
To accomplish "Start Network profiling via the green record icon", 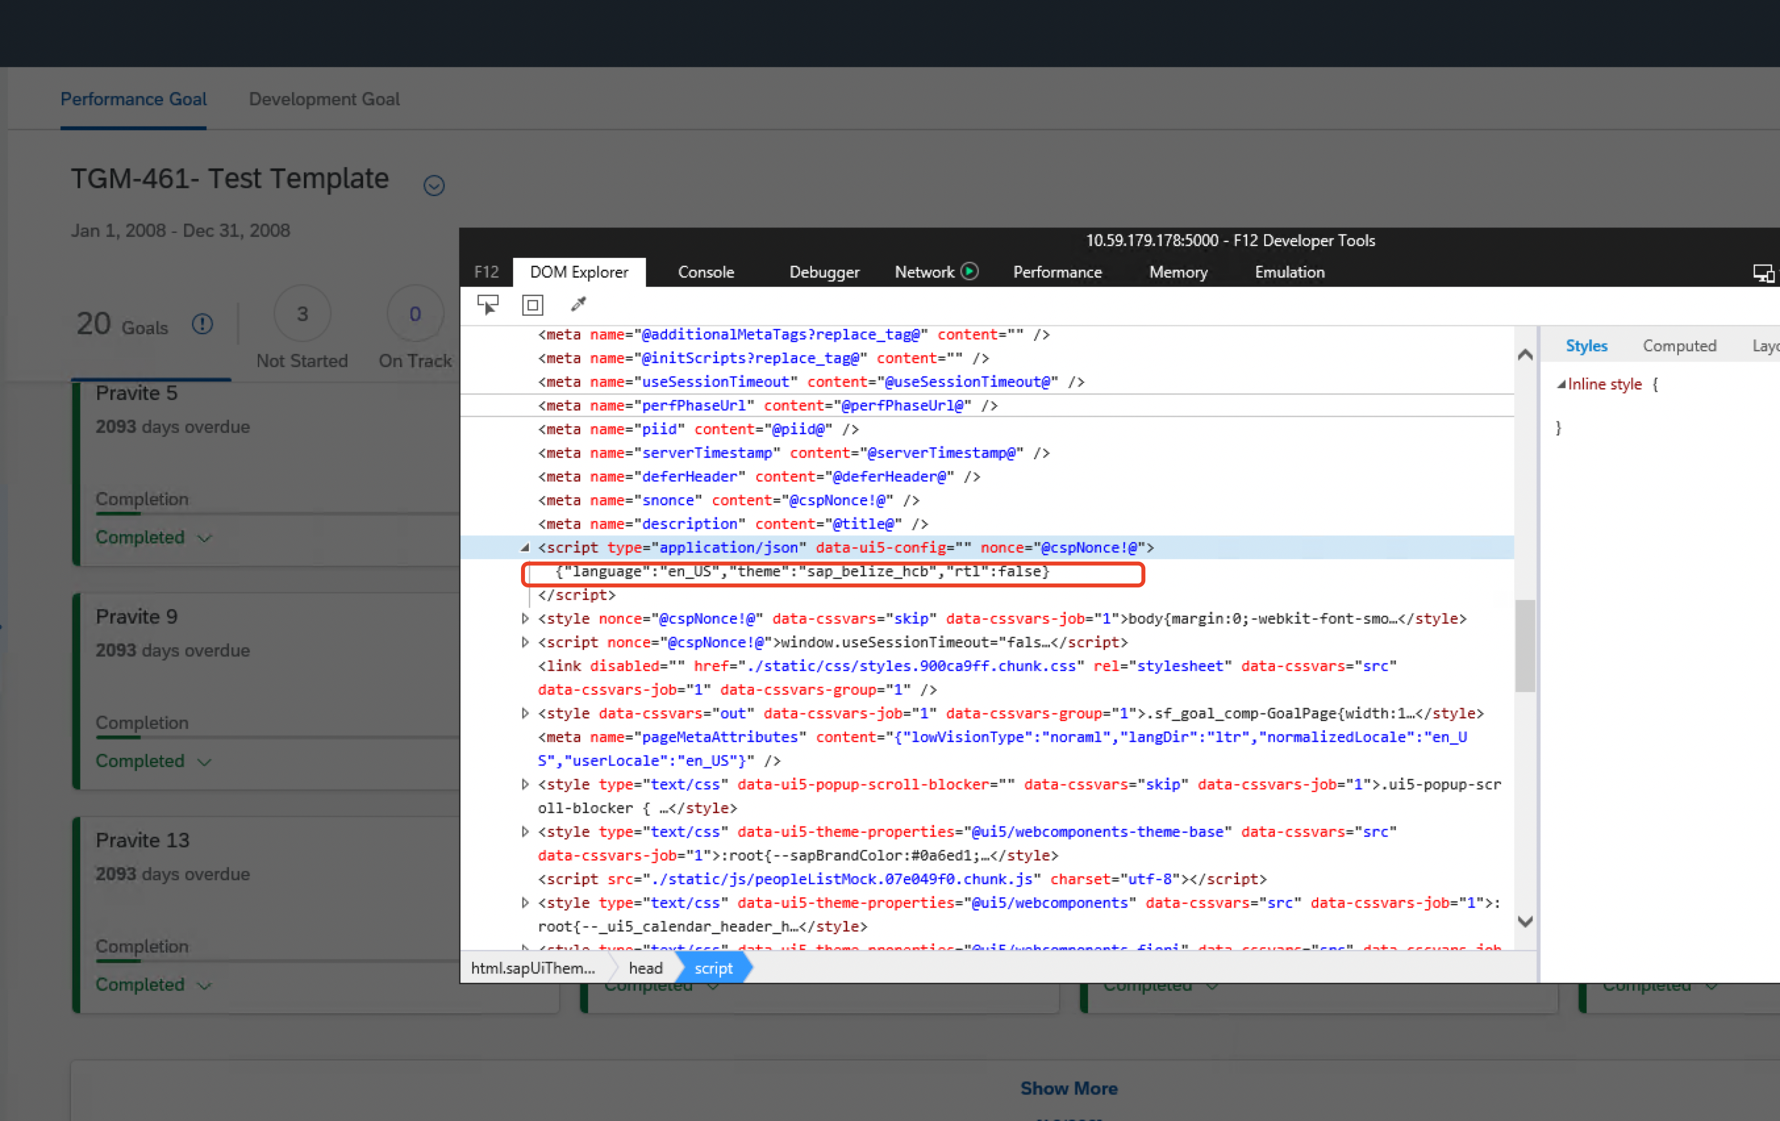I will click(x=970, y=272).
